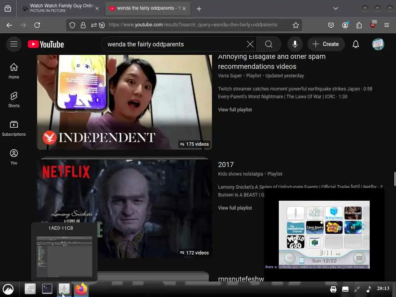Show site security padlock info

tap(83, 25)
